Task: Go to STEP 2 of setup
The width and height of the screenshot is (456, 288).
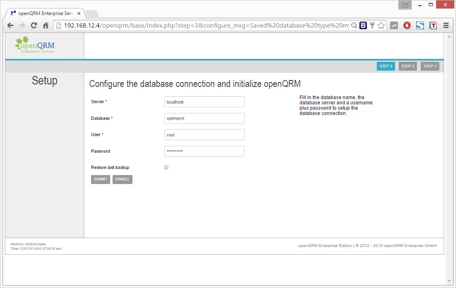Action: [408, 66]
